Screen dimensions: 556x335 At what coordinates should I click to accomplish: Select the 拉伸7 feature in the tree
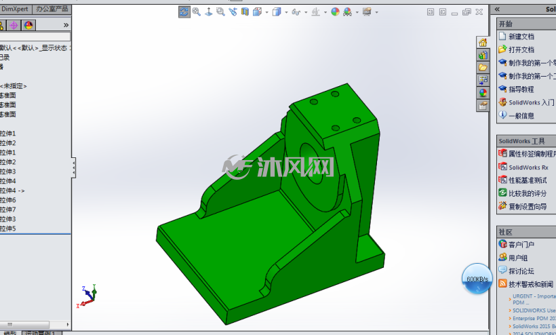click(8, 210)
